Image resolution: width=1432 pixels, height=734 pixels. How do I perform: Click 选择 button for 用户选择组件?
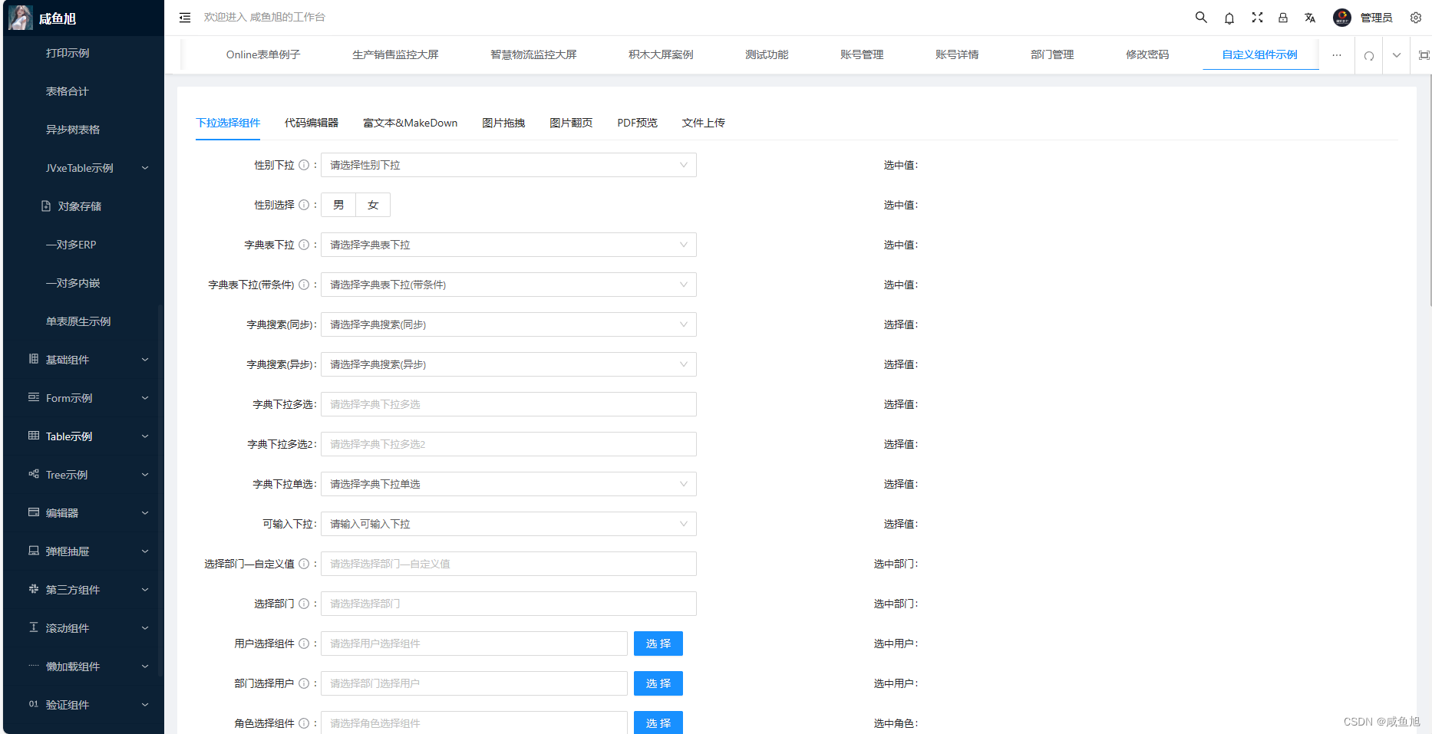pos(658,643)
